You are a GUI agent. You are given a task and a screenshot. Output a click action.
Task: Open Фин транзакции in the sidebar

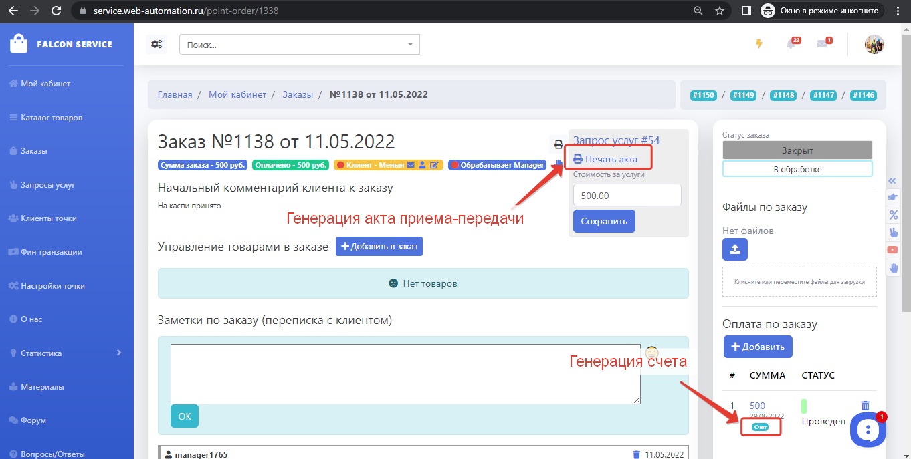52,252
